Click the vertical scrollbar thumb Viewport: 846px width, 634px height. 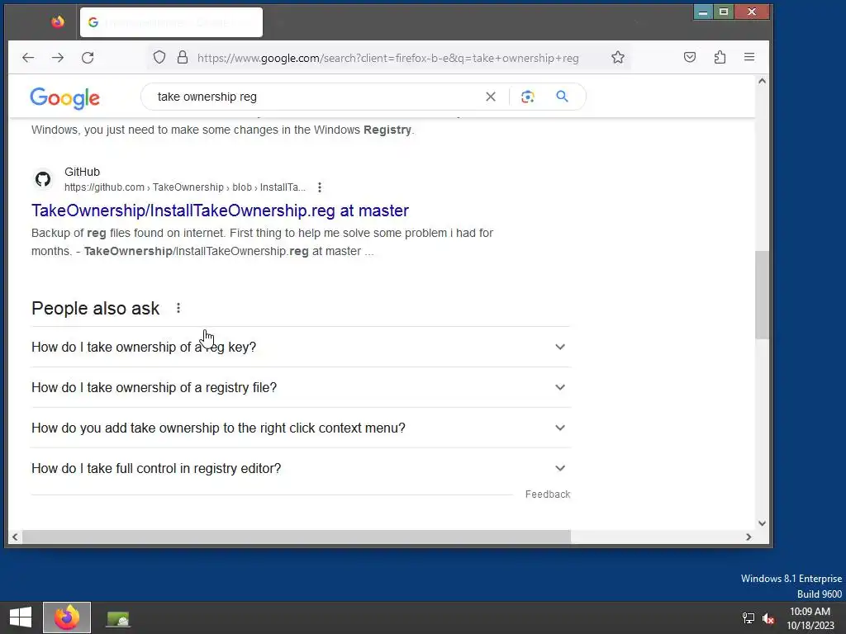pos(761,295)
